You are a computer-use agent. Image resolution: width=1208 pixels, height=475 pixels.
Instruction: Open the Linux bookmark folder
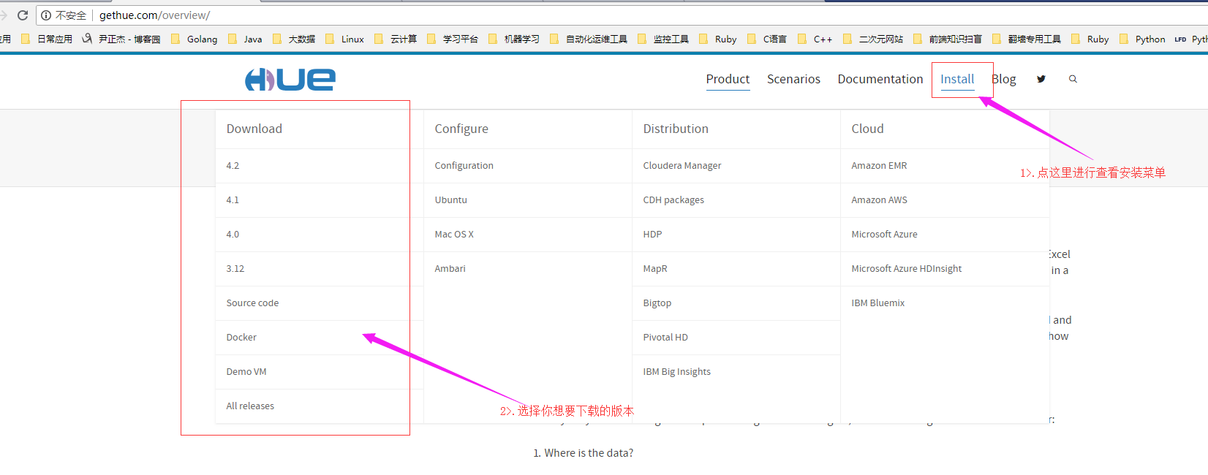pos(344,39)
